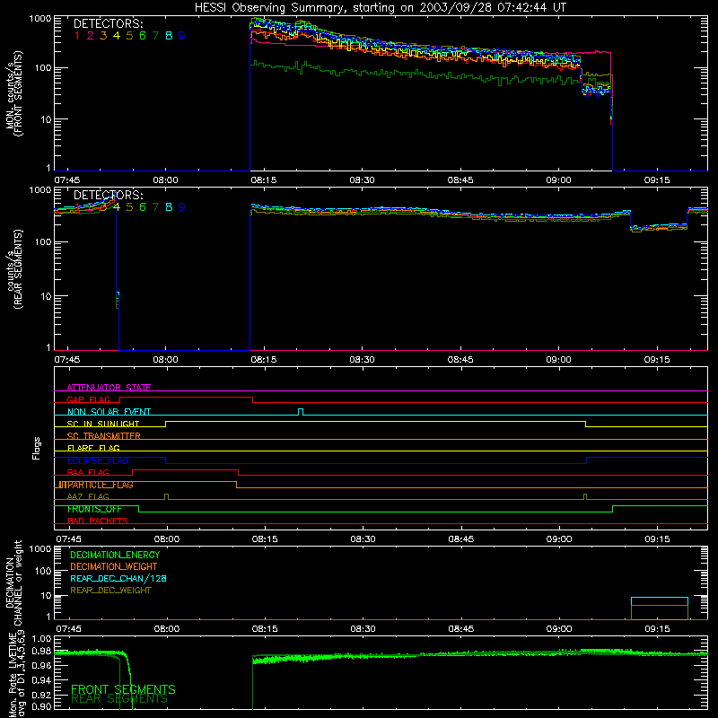Click the BAD_PACKETS flag label
Viewport: 718px width, 718px height.
pos(98,521)
